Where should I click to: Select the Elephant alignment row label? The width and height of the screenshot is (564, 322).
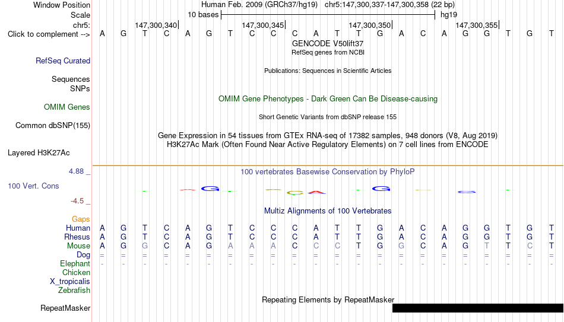click(x=75, y=264)
